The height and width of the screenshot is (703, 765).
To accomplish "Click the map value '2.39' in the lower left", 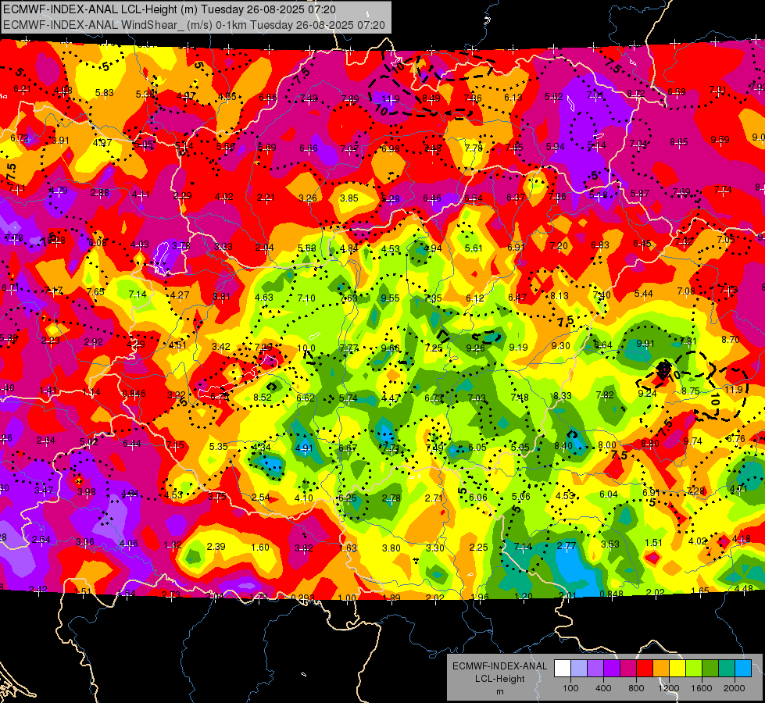I will pos(216,547).
